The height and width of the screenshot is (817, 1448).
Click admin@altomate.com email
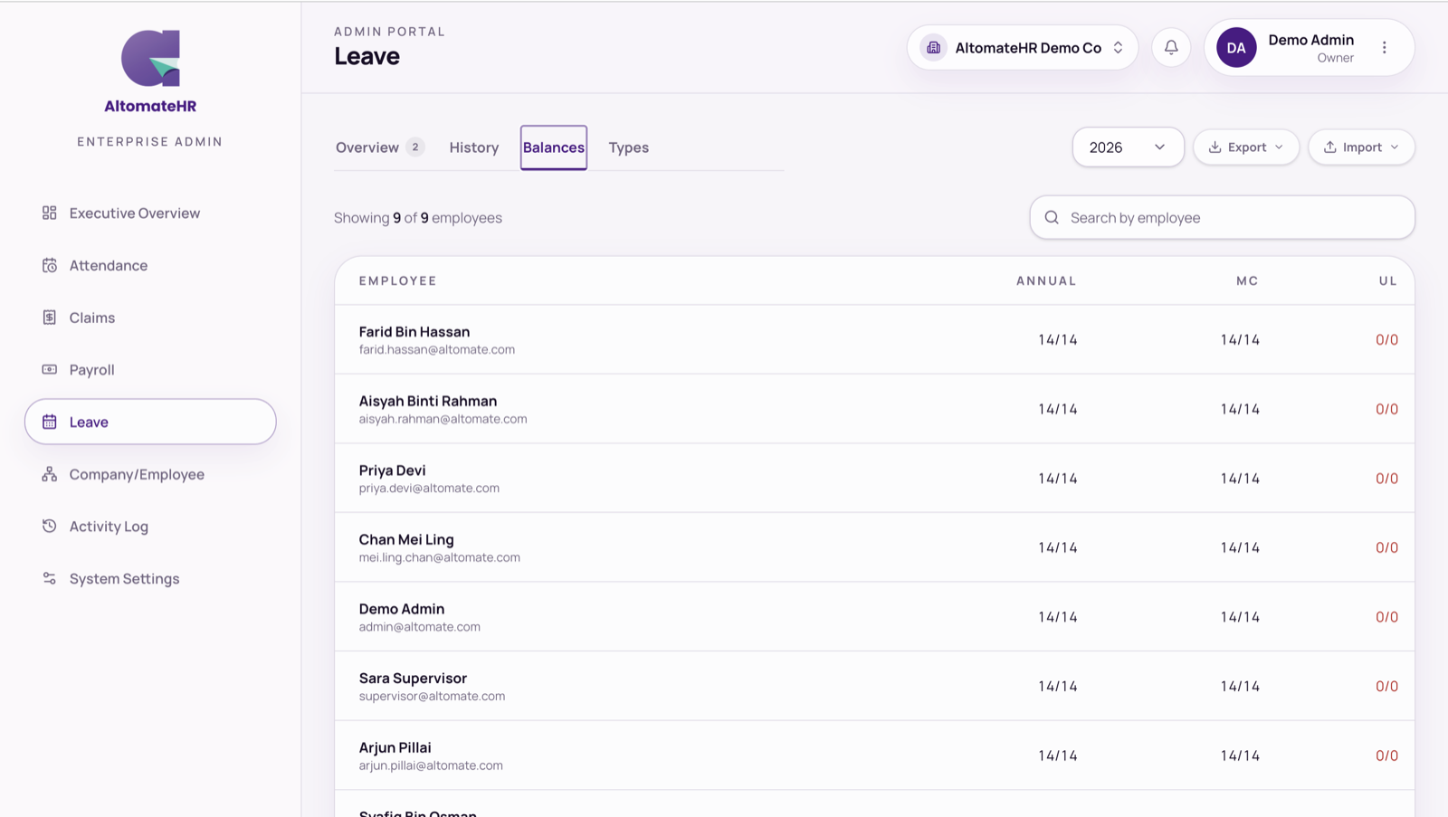[419, 626]
